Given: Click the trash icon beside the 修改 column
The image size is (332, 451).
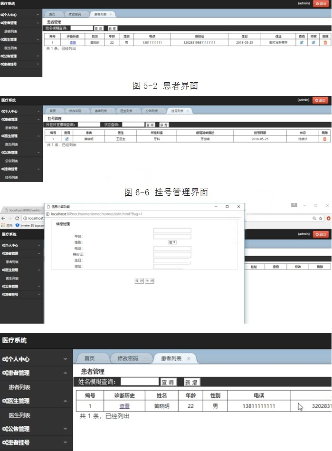Looking at the screenshot, I should (325, 43).
